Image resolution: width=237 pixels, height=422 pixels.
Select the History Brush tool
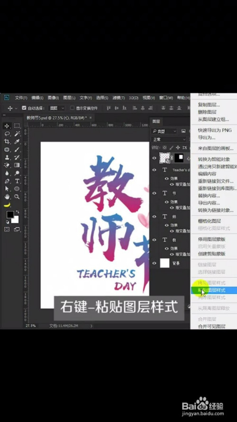17,157
